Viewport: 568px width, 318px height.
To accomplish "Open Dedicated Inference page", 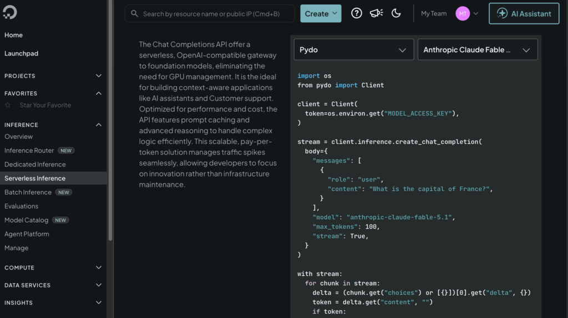I will coord(35,164).
